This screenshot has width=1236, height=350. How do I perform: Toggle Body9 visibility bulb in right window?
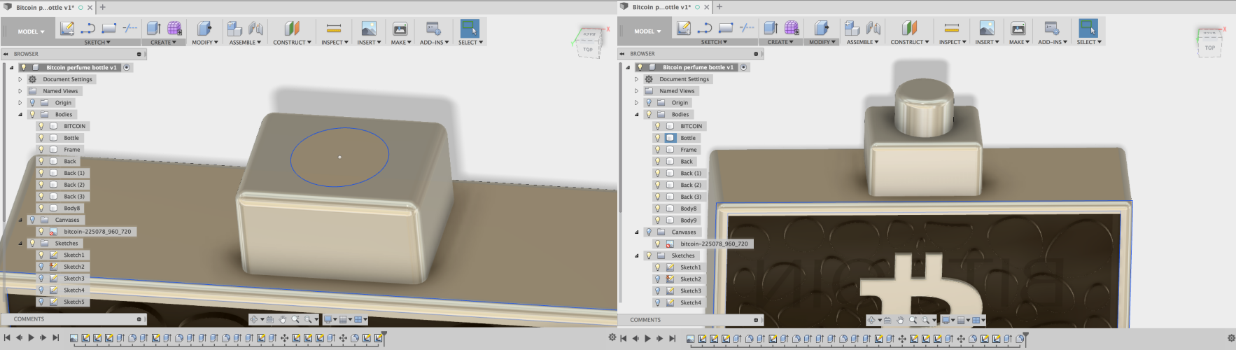[658, 220]
